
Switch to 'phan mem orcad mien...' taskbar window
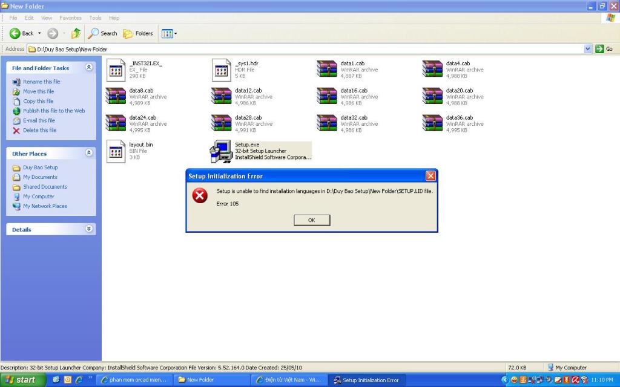[x=135, y=380]
